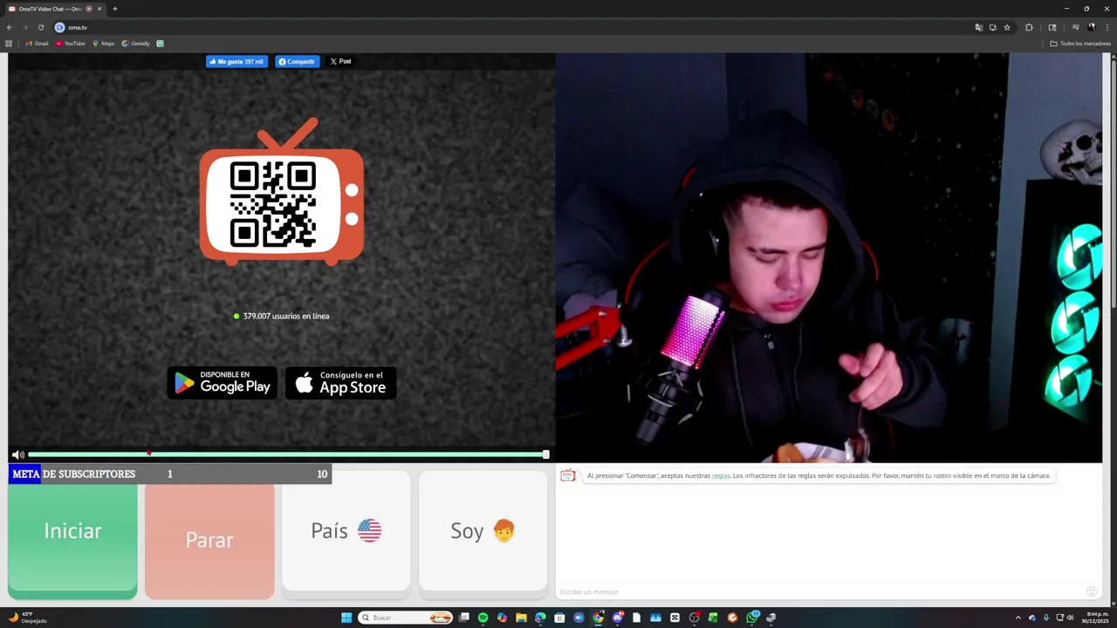Click the browser forward arrow
Image resolution: width=1117 pixels, height=628 pixels.
(x=25, y=27)
